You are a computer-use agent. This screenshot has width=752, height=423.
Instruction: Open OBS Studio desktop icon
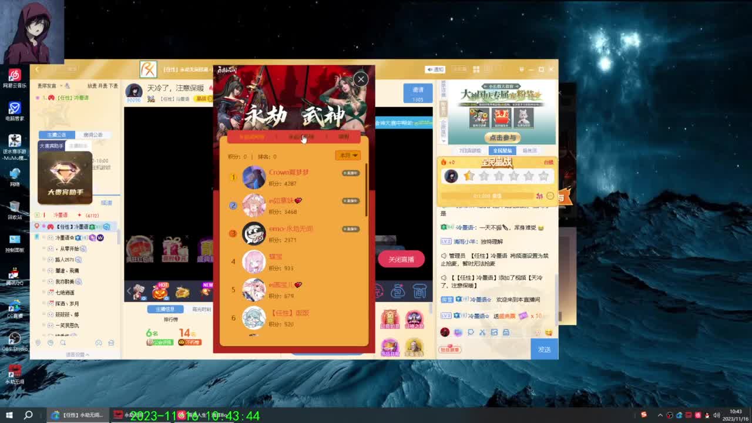15,342
